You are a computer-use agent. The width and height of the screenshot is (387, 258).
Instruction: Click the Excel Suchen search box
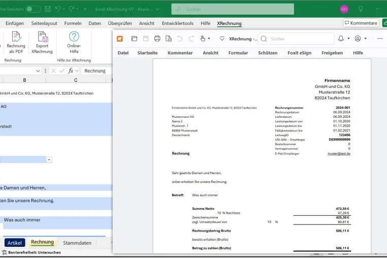(233, 9)
